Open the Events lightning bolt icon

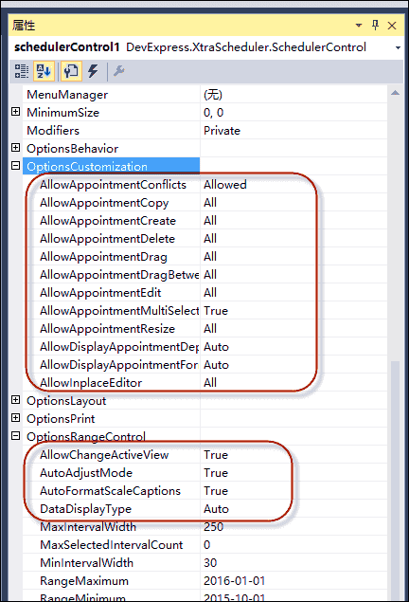click(93, 71)
